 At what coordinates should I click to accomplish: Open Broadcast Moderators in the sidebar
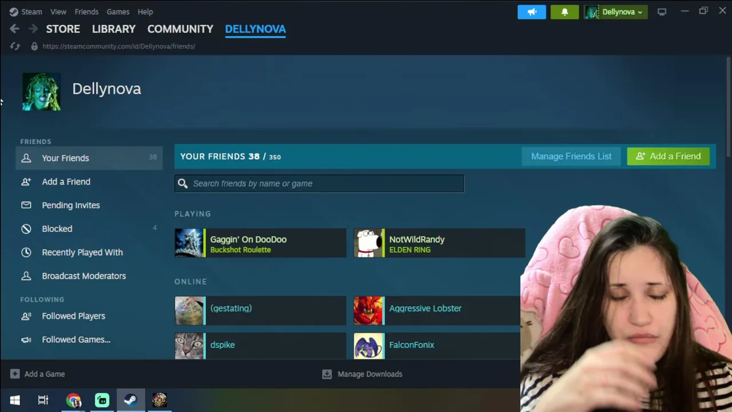coord(89,276)
